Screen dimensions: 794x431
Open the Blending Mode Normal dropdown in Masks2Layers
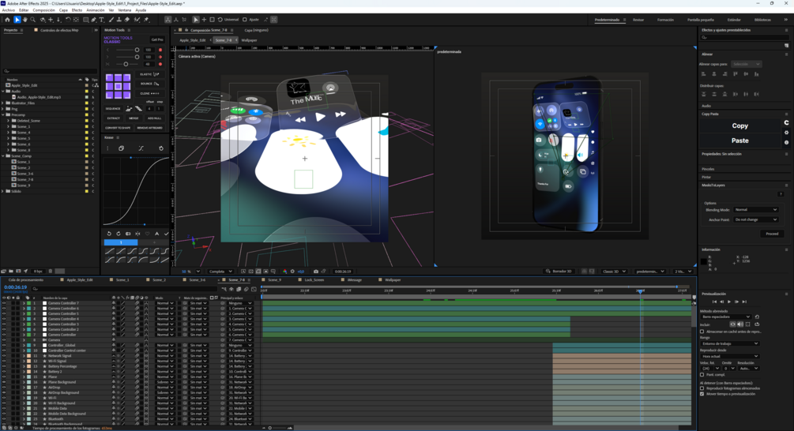click(x=755, y=209)
